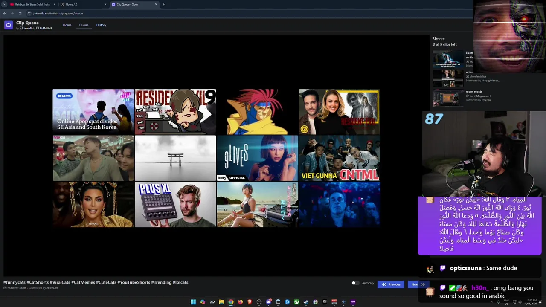The image size is (546, 307).
Task: Select the woman with gold headdress thumbnail
Action: point(93,204)
